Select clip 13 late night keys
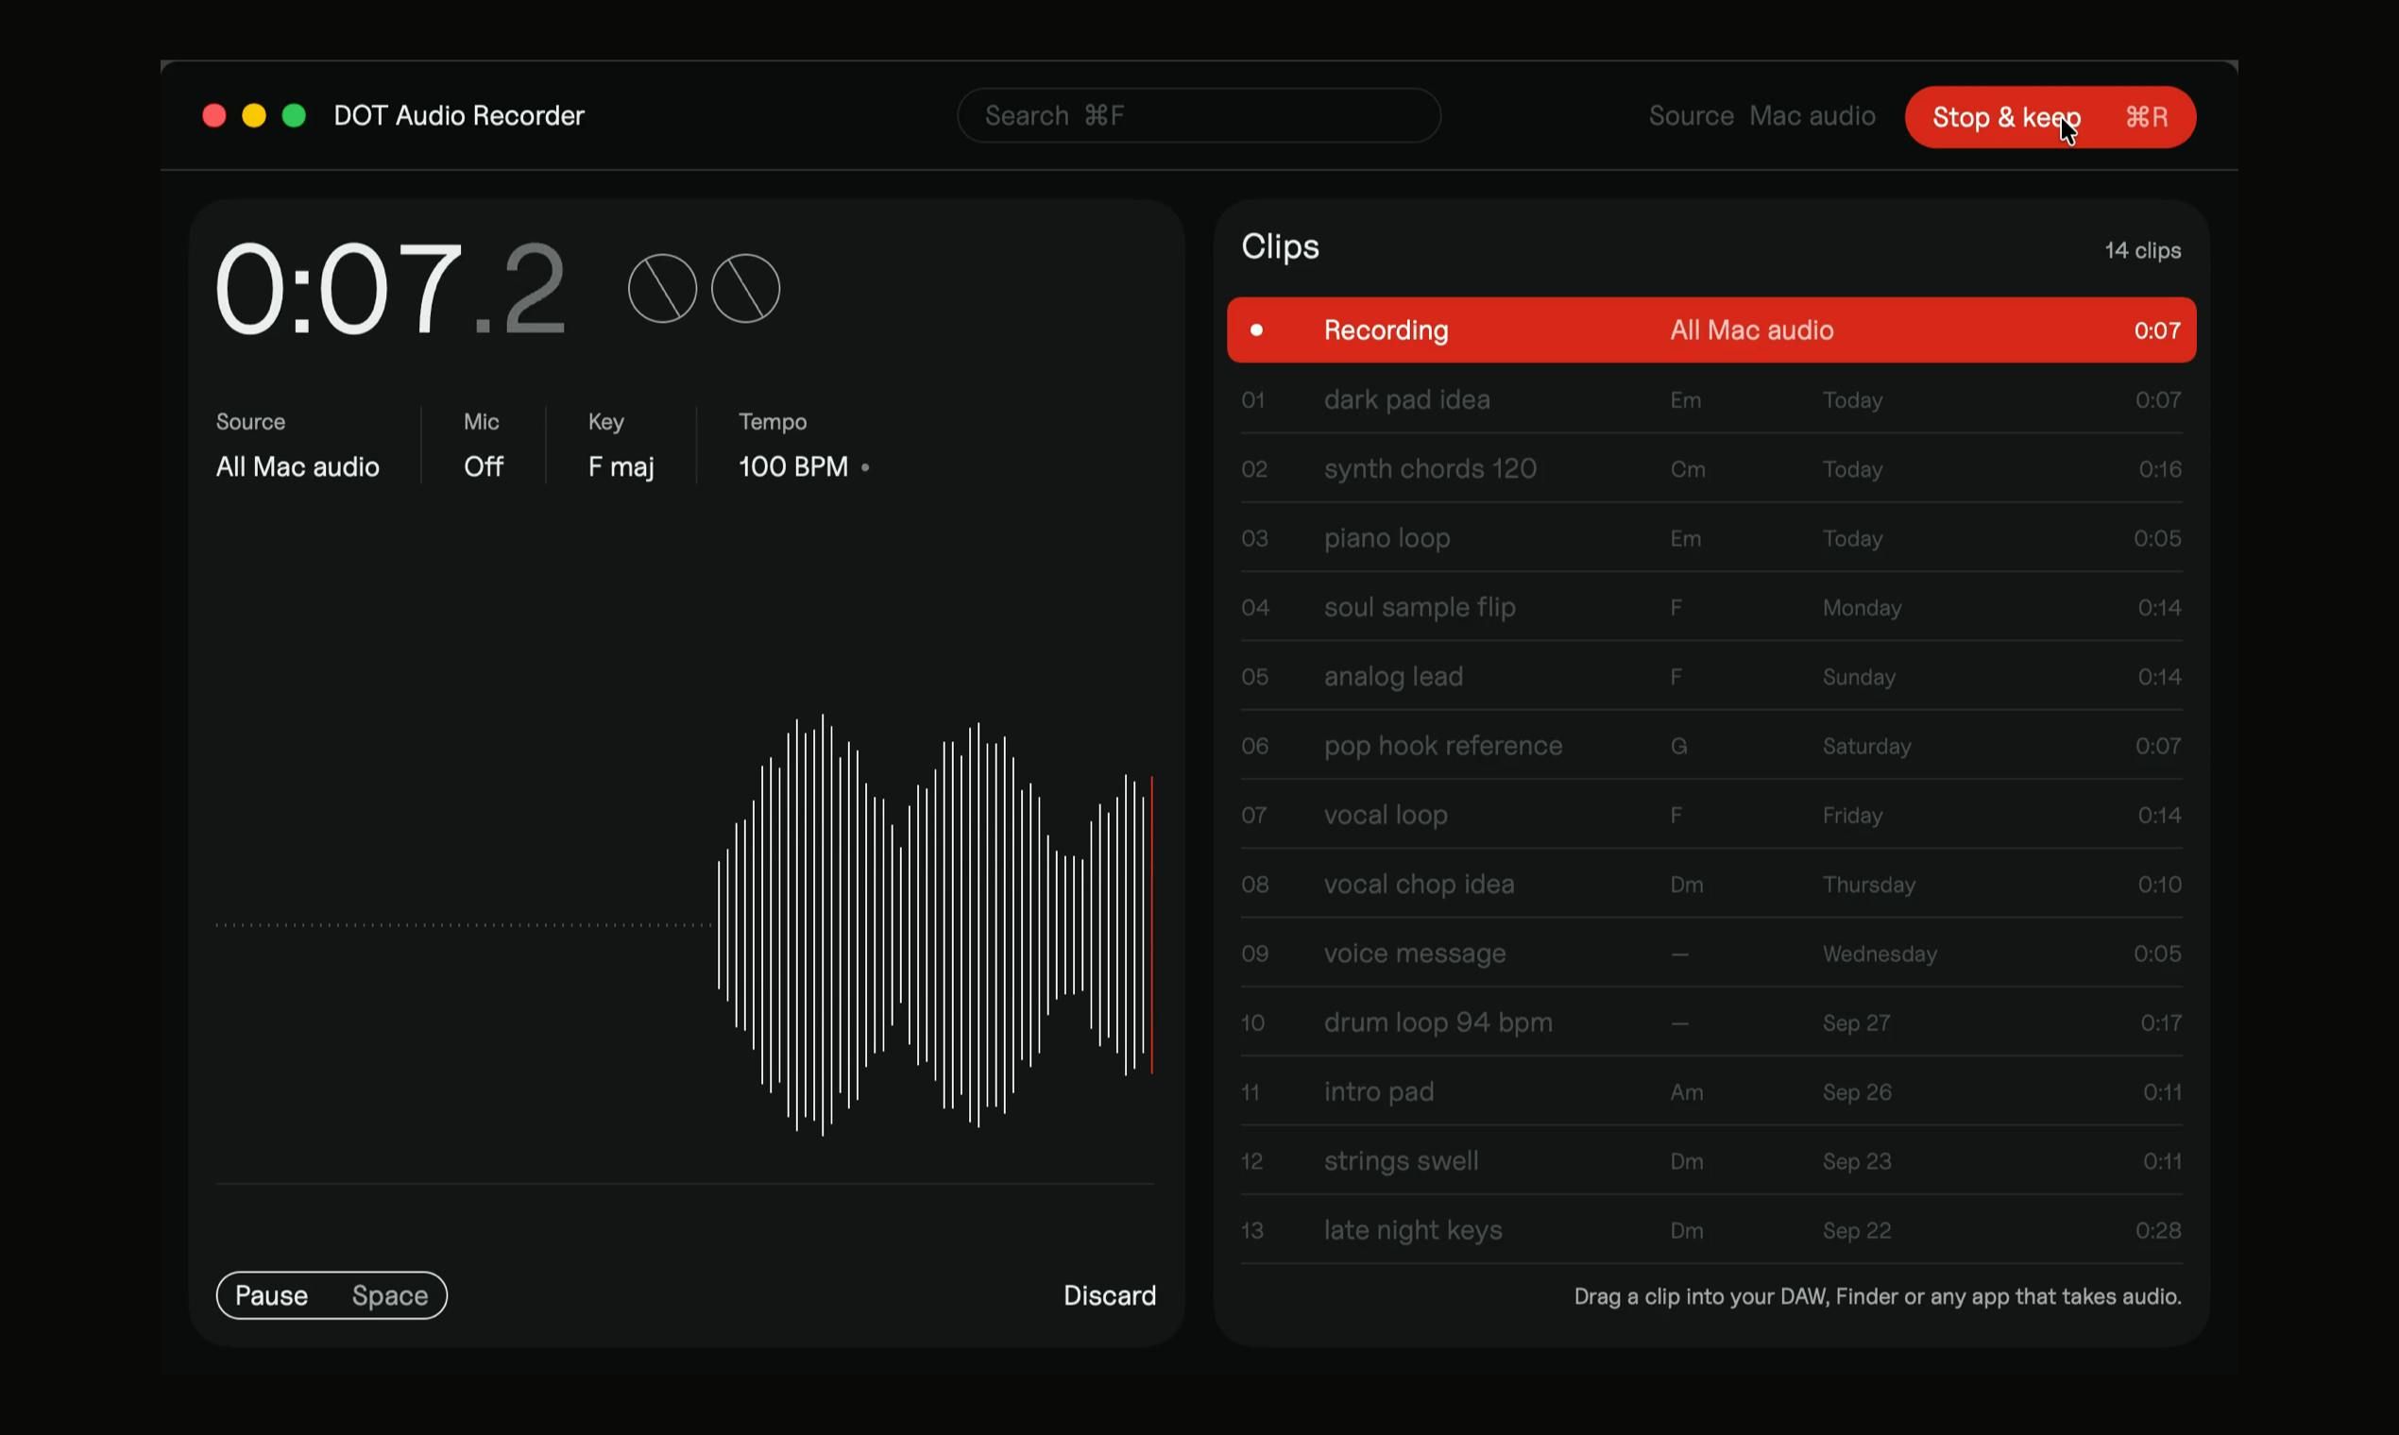 (x=1711, y=1230)
